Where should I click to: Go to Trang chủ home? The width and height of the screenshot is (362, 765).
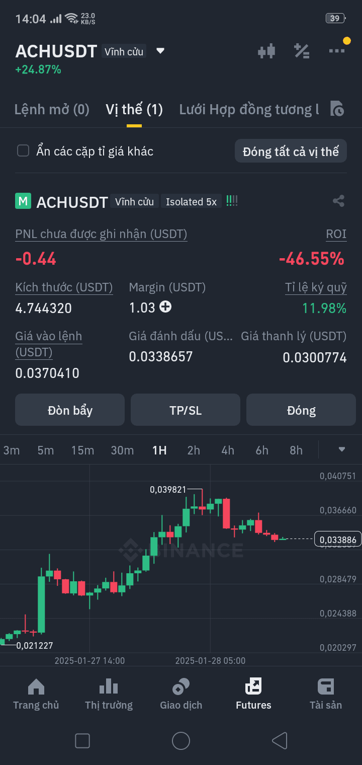(36, 694)
